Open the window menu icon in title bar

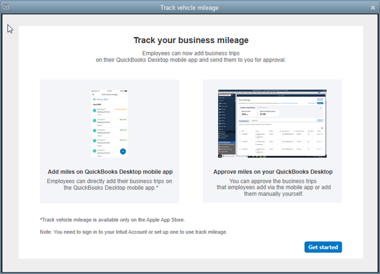tap(7, 7)
